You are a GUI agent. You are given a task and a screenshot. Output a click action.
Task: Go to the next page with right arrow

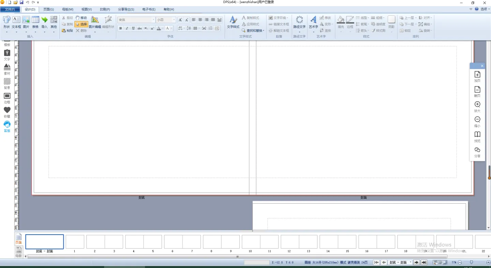coord(417,263)
